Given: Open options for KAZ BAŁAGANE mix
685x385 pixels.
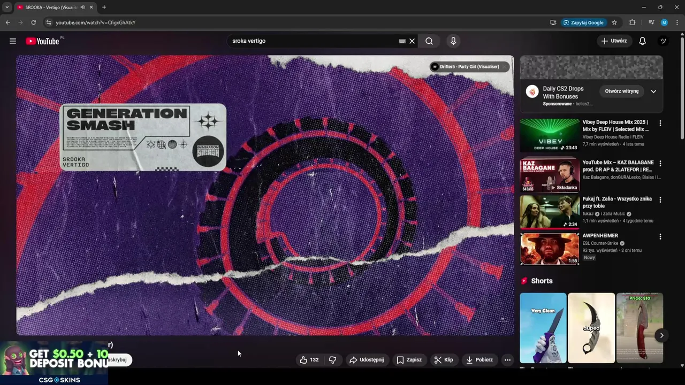Looking at the screenshot, I should (x=660, y=163).
